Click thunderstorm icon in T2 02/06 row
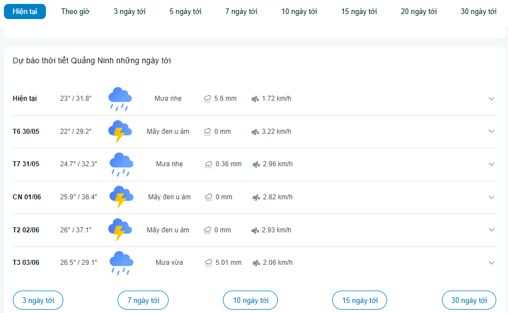The width and height of the screenshot is (508, 313). 120,230
